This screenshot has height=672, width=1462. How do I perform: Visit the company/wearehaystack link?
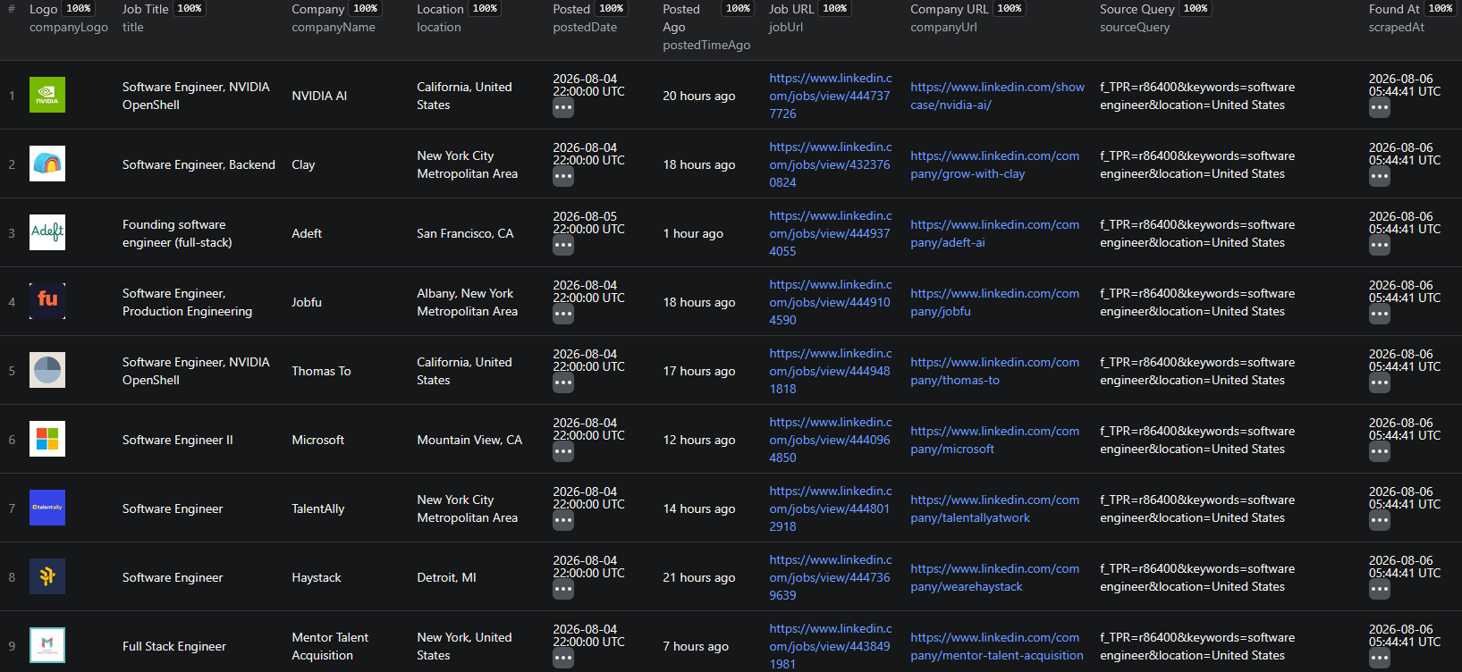[x=994, y=577]
